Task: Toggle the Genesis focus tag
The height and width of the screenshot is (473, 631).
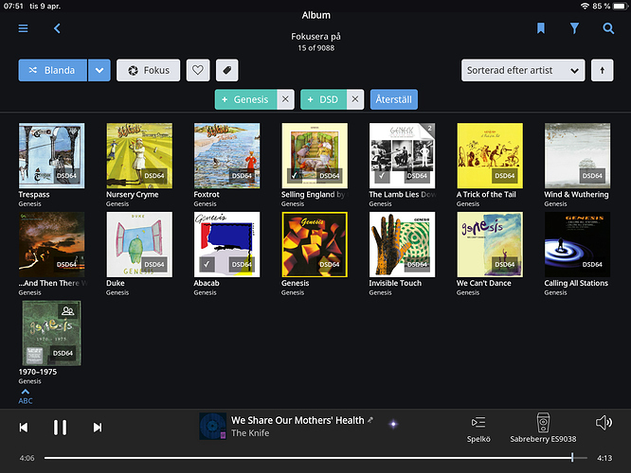Action: click(x=245, y=99)
